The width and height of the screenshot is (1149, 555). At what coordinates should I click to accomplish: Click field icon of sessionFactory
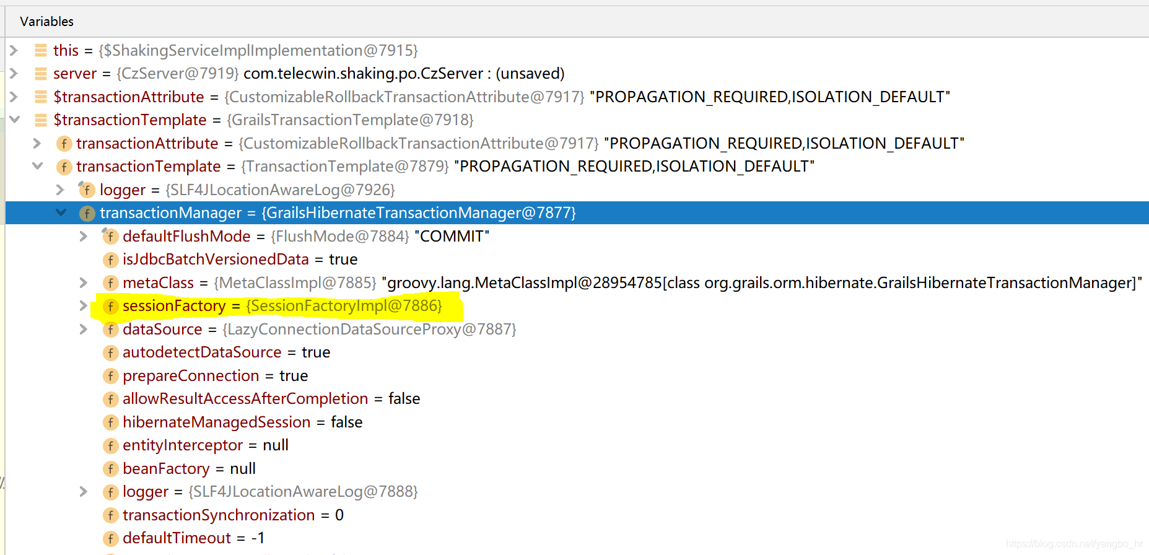pos(110,306)
